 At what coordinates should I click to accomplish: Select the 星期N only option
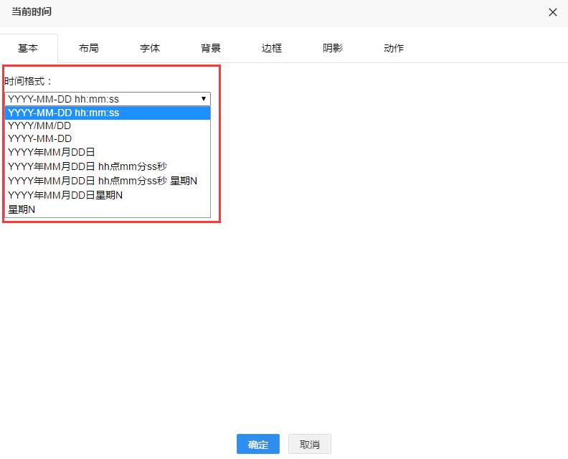(x=108, y=209)
